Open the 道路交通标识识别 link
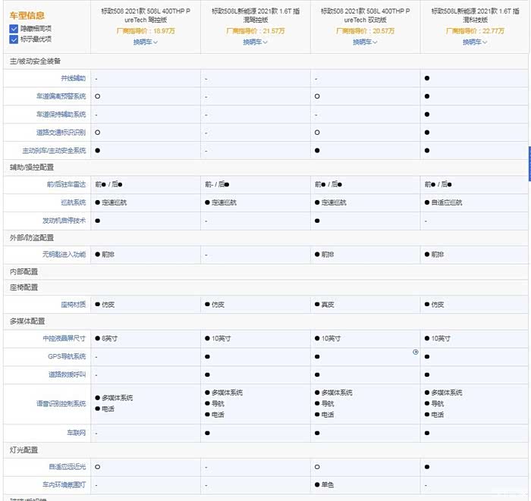Image resolution: width=531 pixels, height=501 pixels. pyautogui.click(x=61, y=133)
